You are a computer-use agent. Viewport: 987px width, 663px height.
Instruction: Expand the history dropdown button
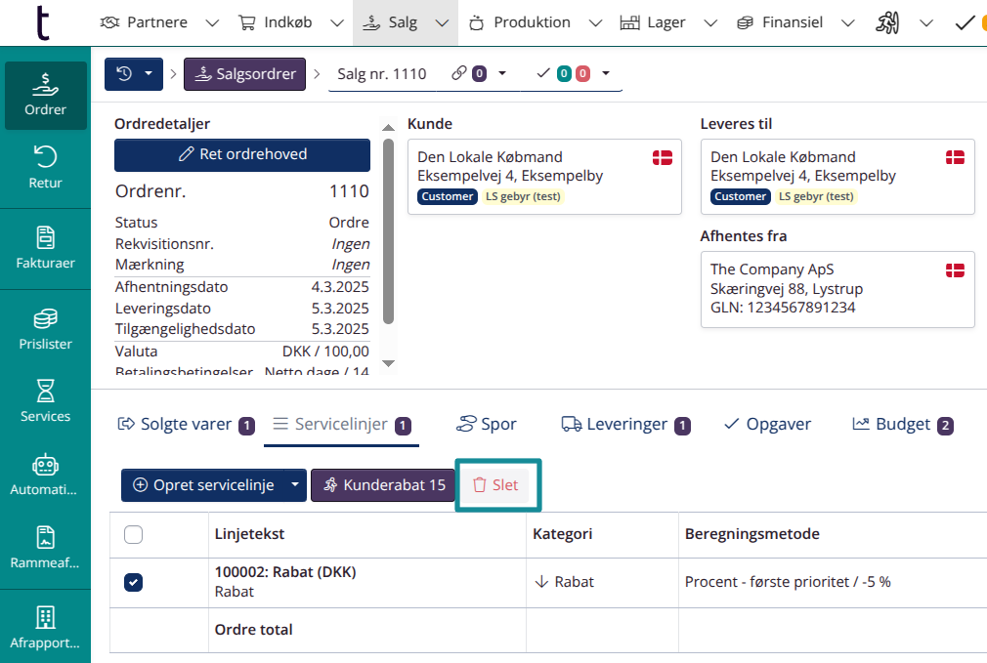coord(133,74)
